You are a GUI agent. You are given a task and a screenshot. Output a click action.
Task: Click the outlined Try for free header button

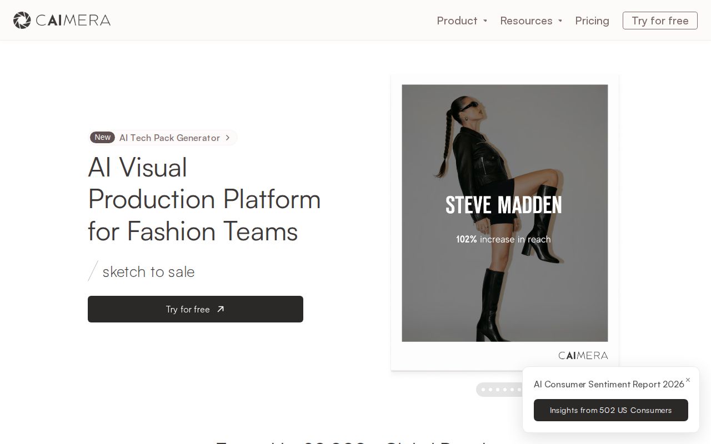click(660, 21)
